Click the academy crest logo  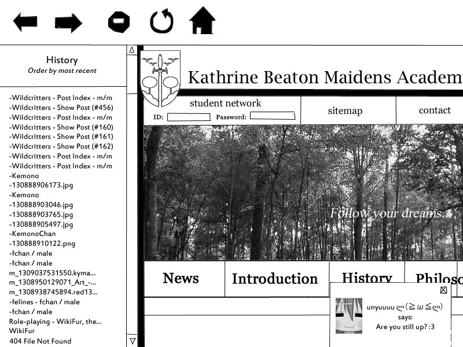tap(161, 78)
